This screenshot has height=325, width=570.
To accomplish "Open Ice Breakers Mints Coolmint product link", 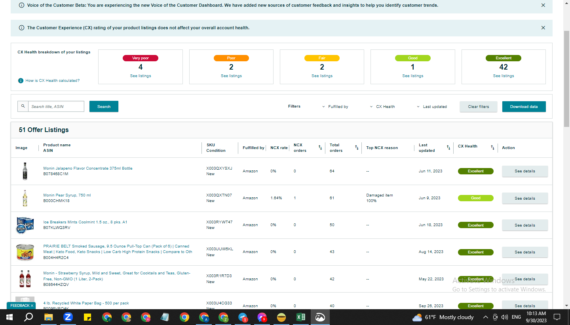I will tap(85, 222).
